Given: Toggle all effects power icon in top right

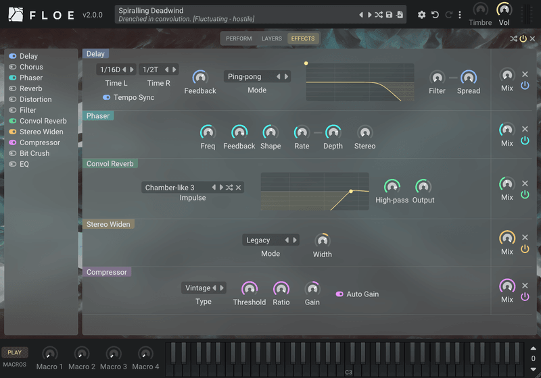Looking at the screenshot, I should [523, 38].
